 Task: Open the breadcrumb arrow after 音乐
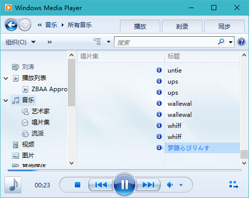pyautogui.click(x=63, y=25)
